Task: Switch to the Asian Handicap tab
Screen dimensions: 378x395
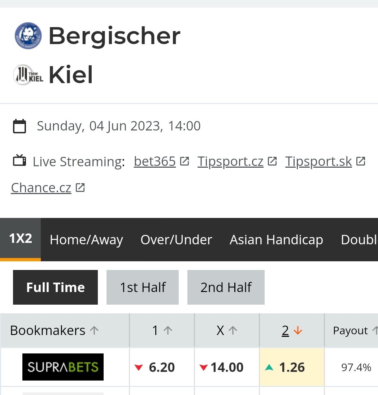Action: coord(276,240)
